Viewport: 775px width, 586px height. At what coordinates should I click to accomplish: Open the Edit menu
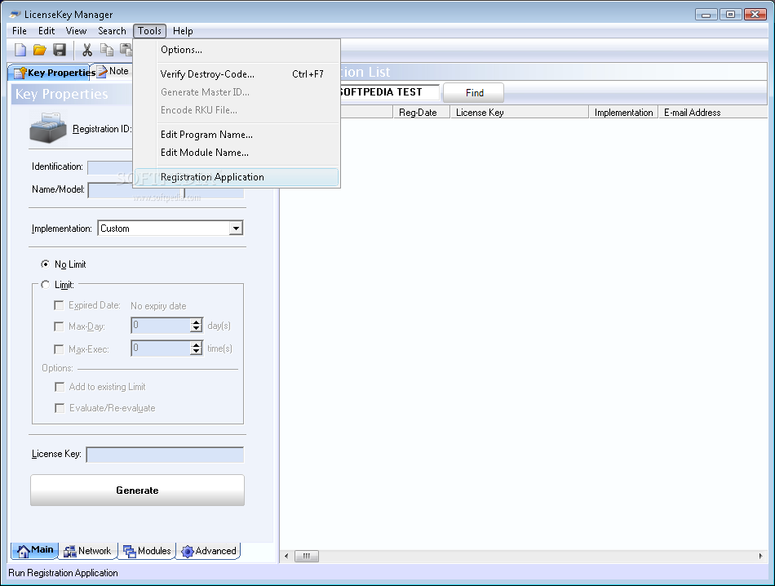click(x=46, y=31)
